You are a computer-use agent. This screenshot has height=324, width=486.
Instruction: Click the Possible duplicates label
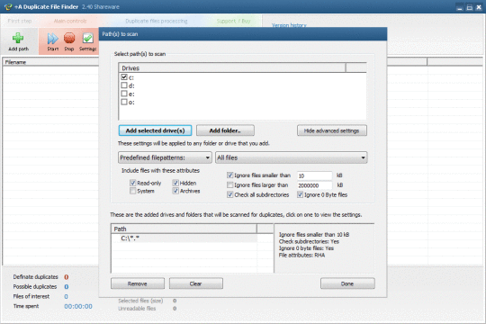(x=35, y=286)
